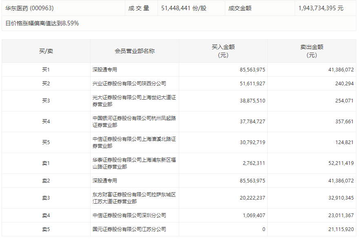Select the 卖5 row label
The height and width of the screenshot is (240, 360).
pos(46,229)
